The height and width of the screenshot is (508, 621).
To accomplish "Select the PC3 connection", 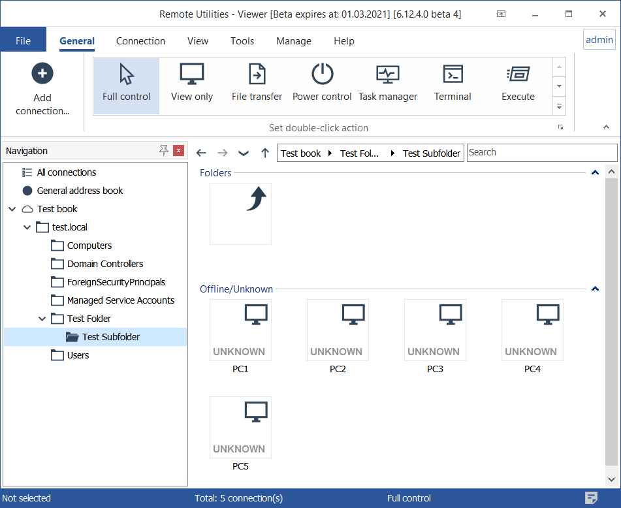I will point(435,336).
